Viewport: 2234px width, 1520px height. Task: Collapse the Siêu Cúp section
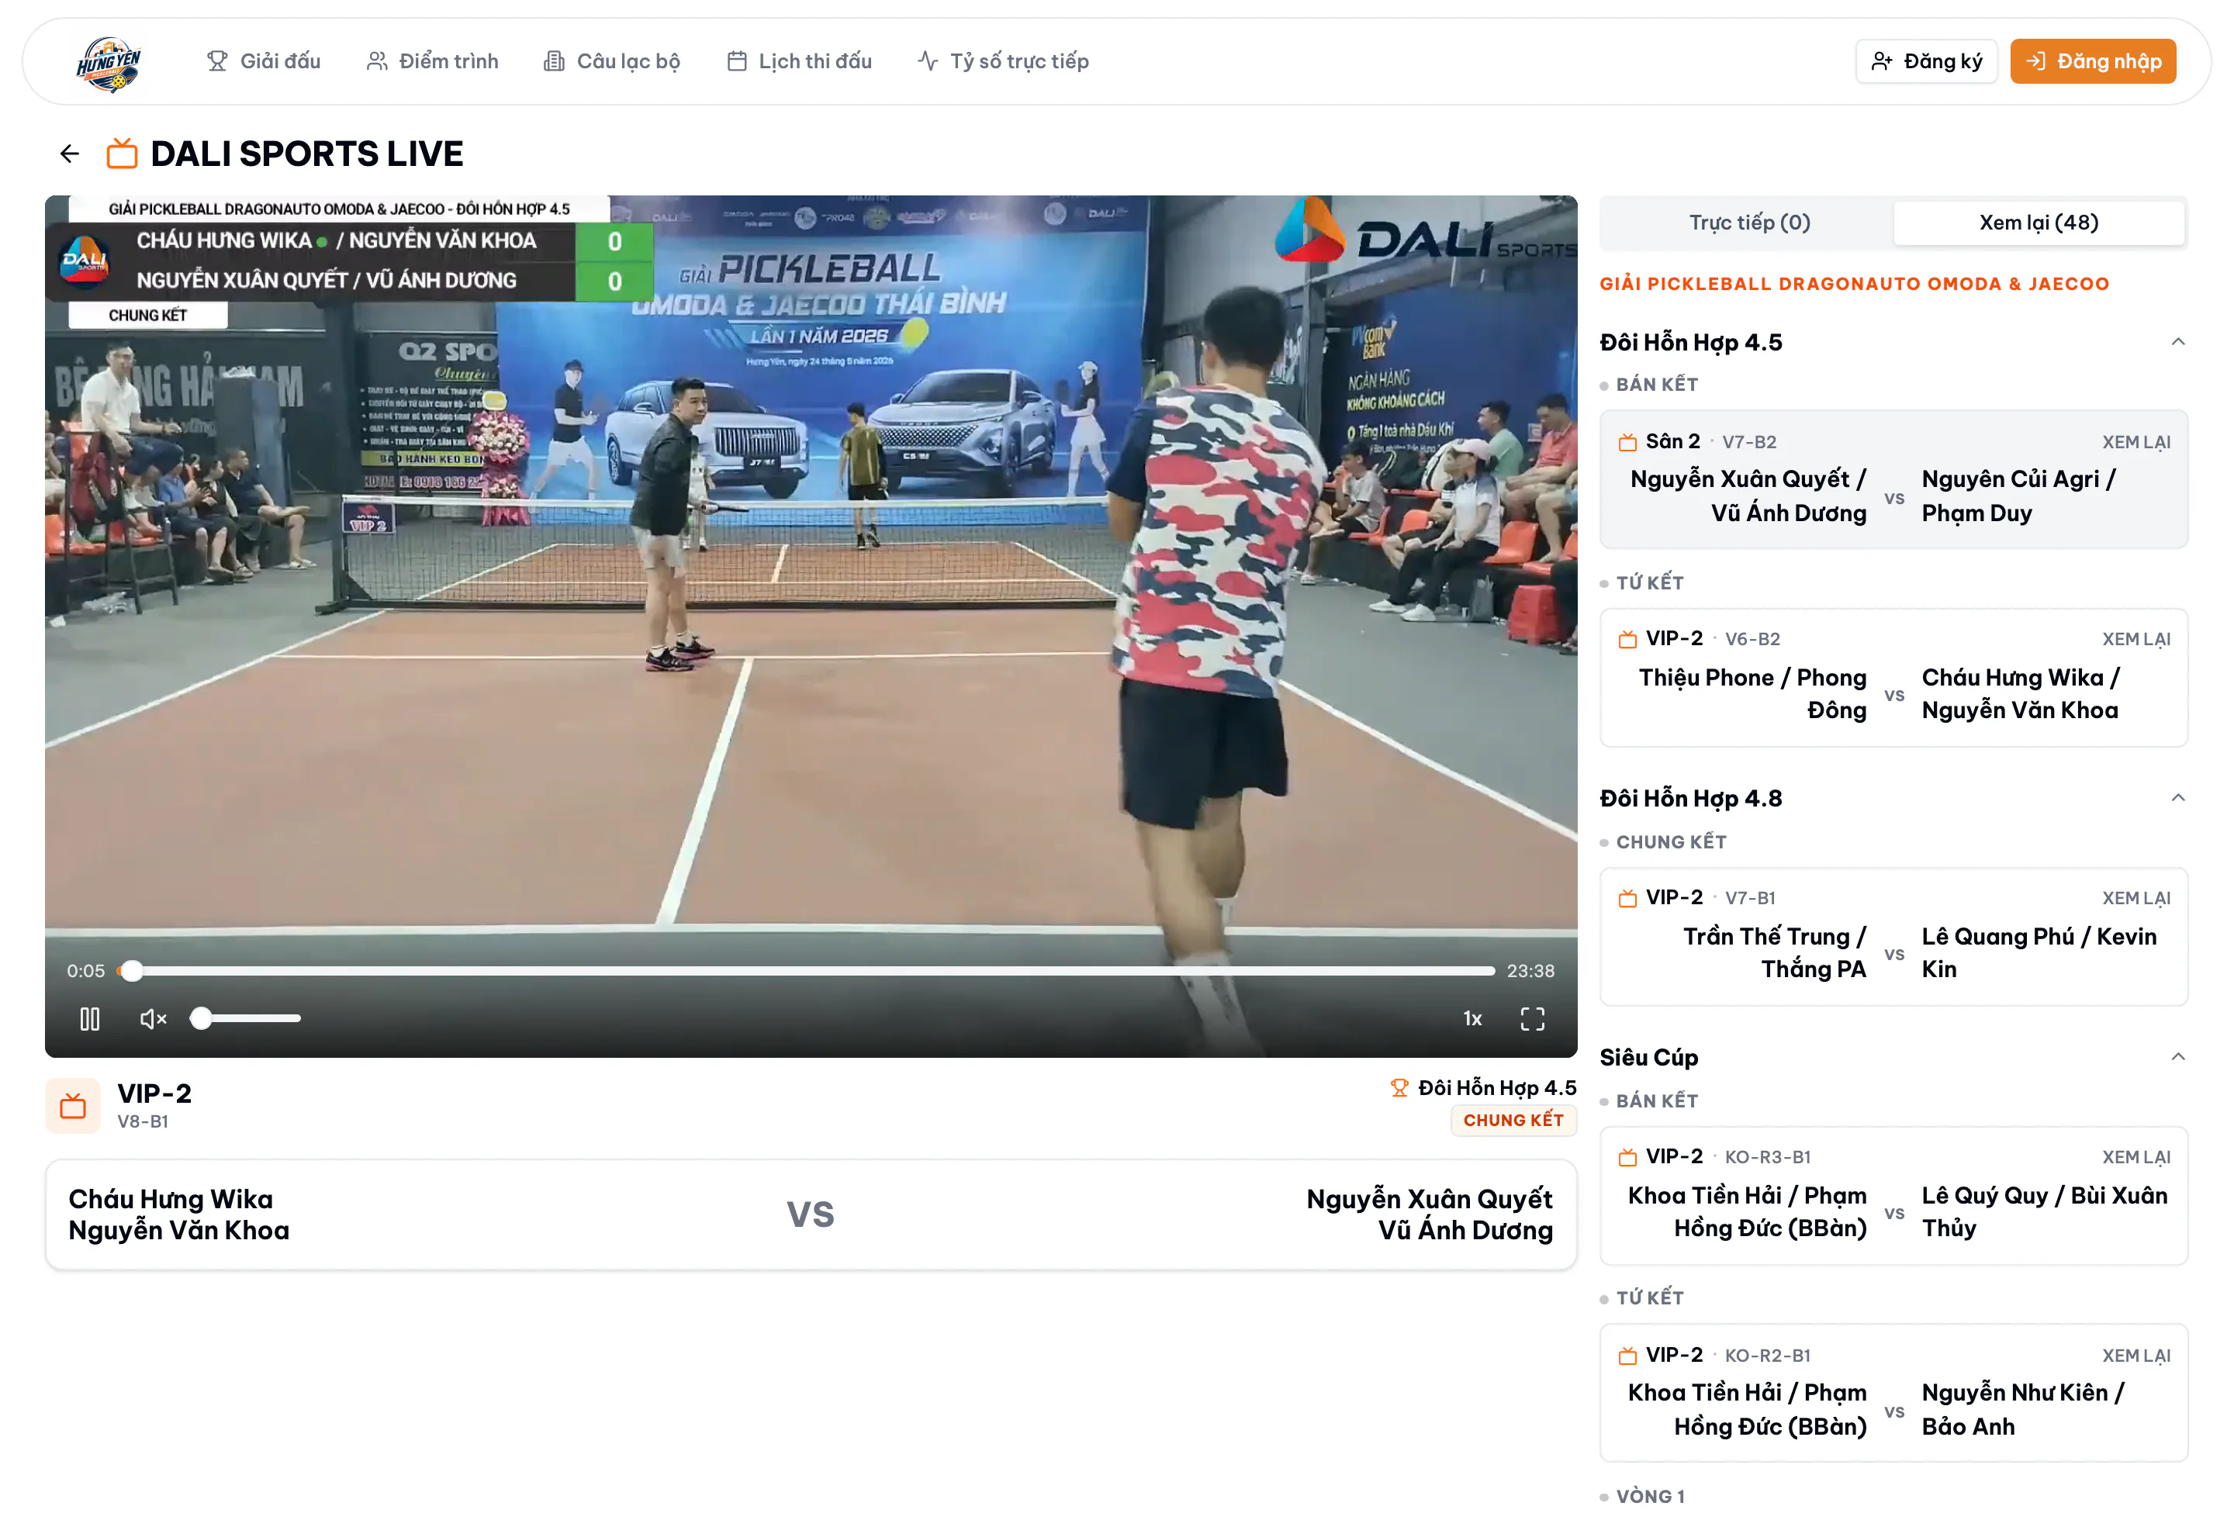click(2178, 1058)
